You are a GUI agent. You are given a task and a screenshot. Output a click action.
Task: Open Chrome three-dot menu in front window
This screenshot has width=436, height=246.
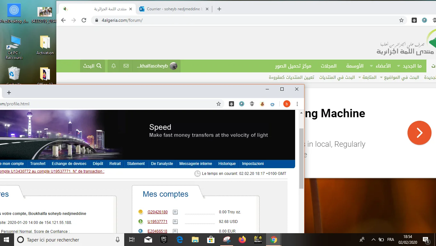(297, 104)
